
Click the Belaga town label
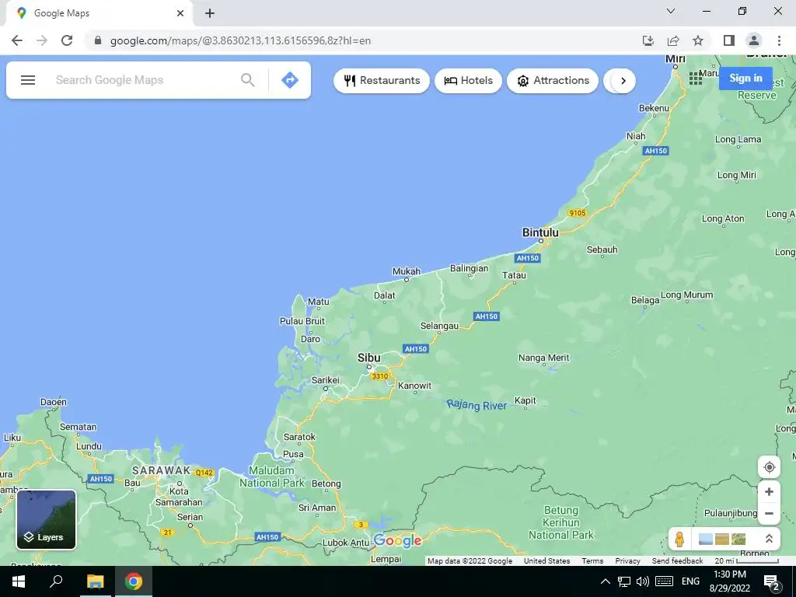pos(644,301)
